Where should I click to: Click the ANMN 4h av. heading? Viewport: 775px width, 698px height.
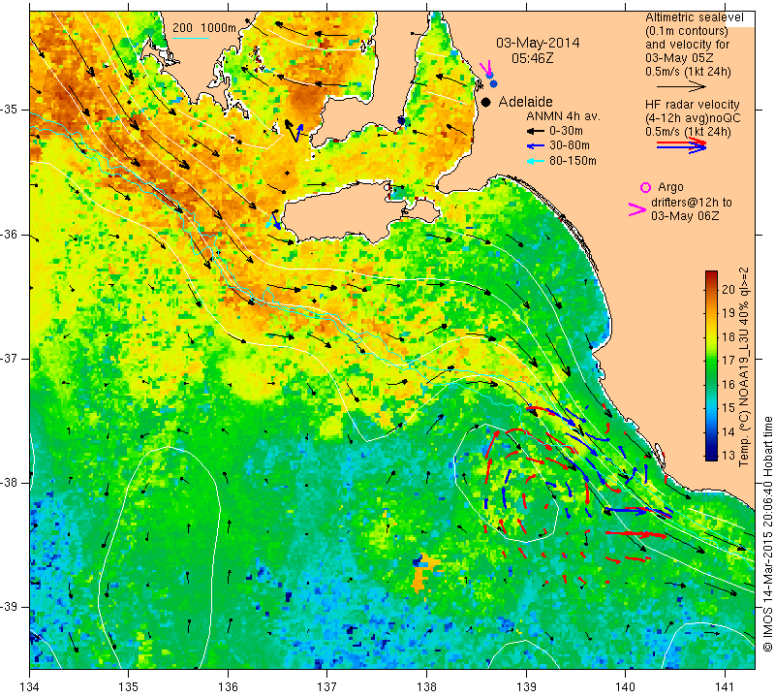click(x=563, y=116)
